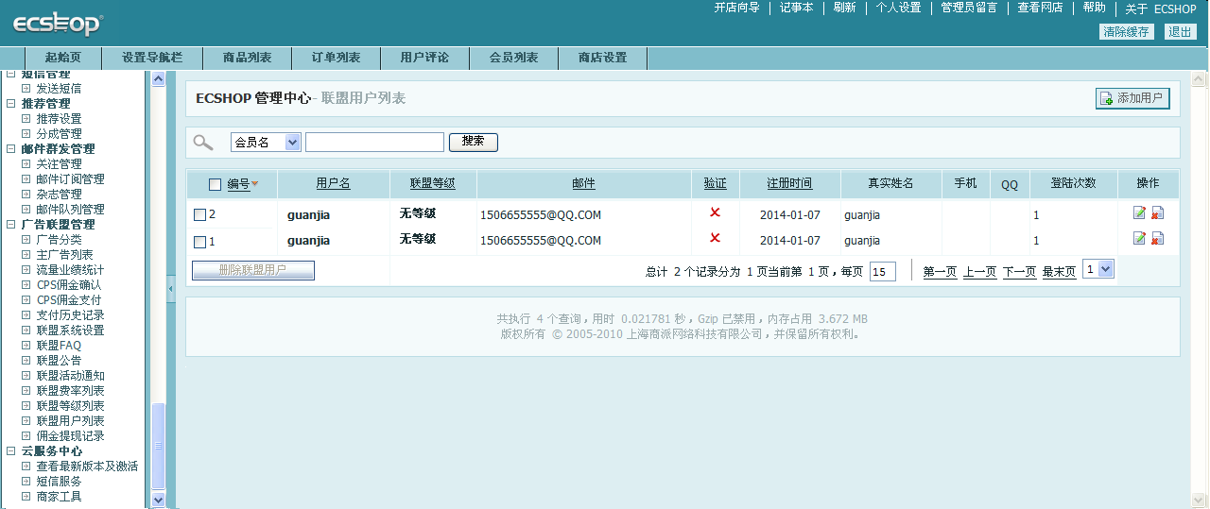Click the delete icon for user row 2

click(1157, 213)
